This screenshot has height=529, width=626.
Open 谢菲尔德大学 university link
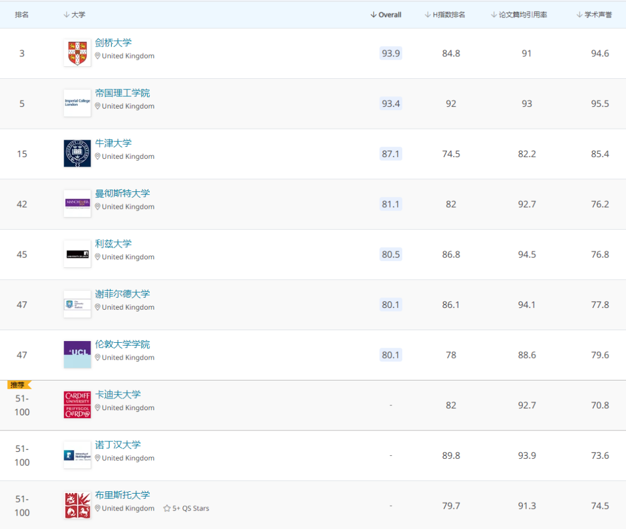click(x=122, y=295)
